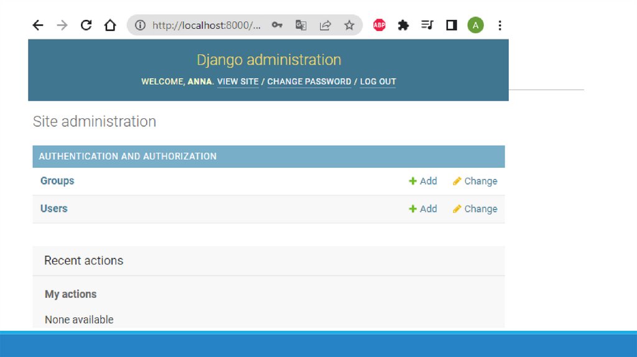This screenshot has width=637, height=357.
Task: Click Change link in Groups row
Action: 475,181
